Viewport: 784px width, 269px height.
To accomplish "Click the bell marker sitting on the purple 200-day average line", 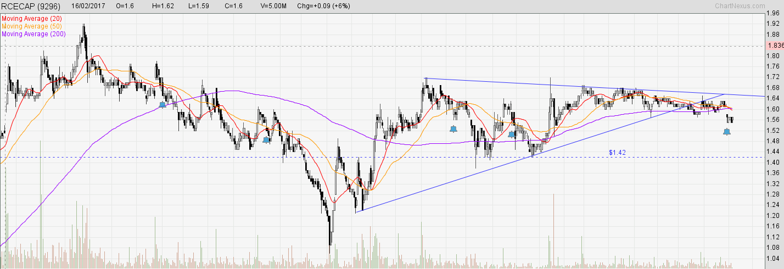I will [x=162, y=104].
